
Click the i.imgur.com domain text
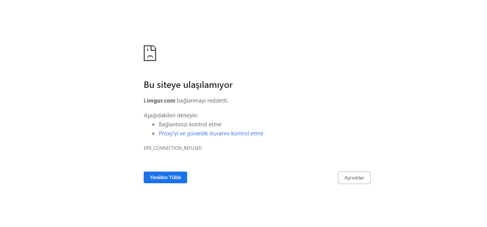click(x=160, y=101)
